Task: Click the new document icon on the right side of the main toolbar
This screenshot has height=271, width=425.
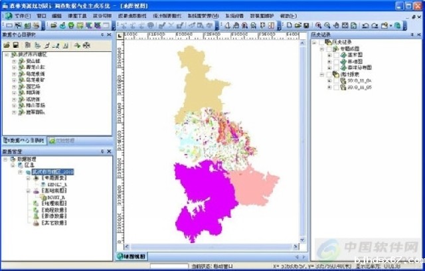Action: [289, 25]
